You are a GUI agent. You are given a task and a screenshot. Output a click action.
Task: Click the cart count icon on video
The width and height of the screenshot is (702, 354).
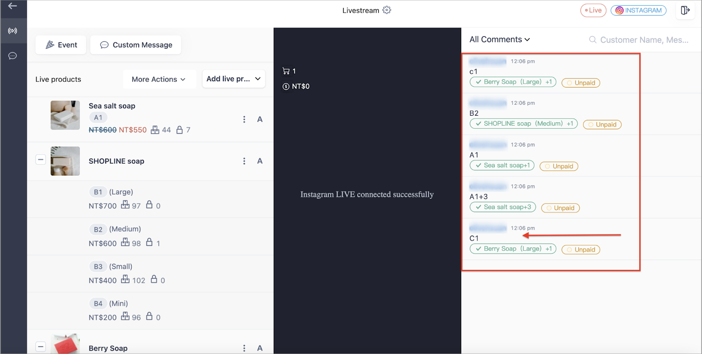point(286,71)
